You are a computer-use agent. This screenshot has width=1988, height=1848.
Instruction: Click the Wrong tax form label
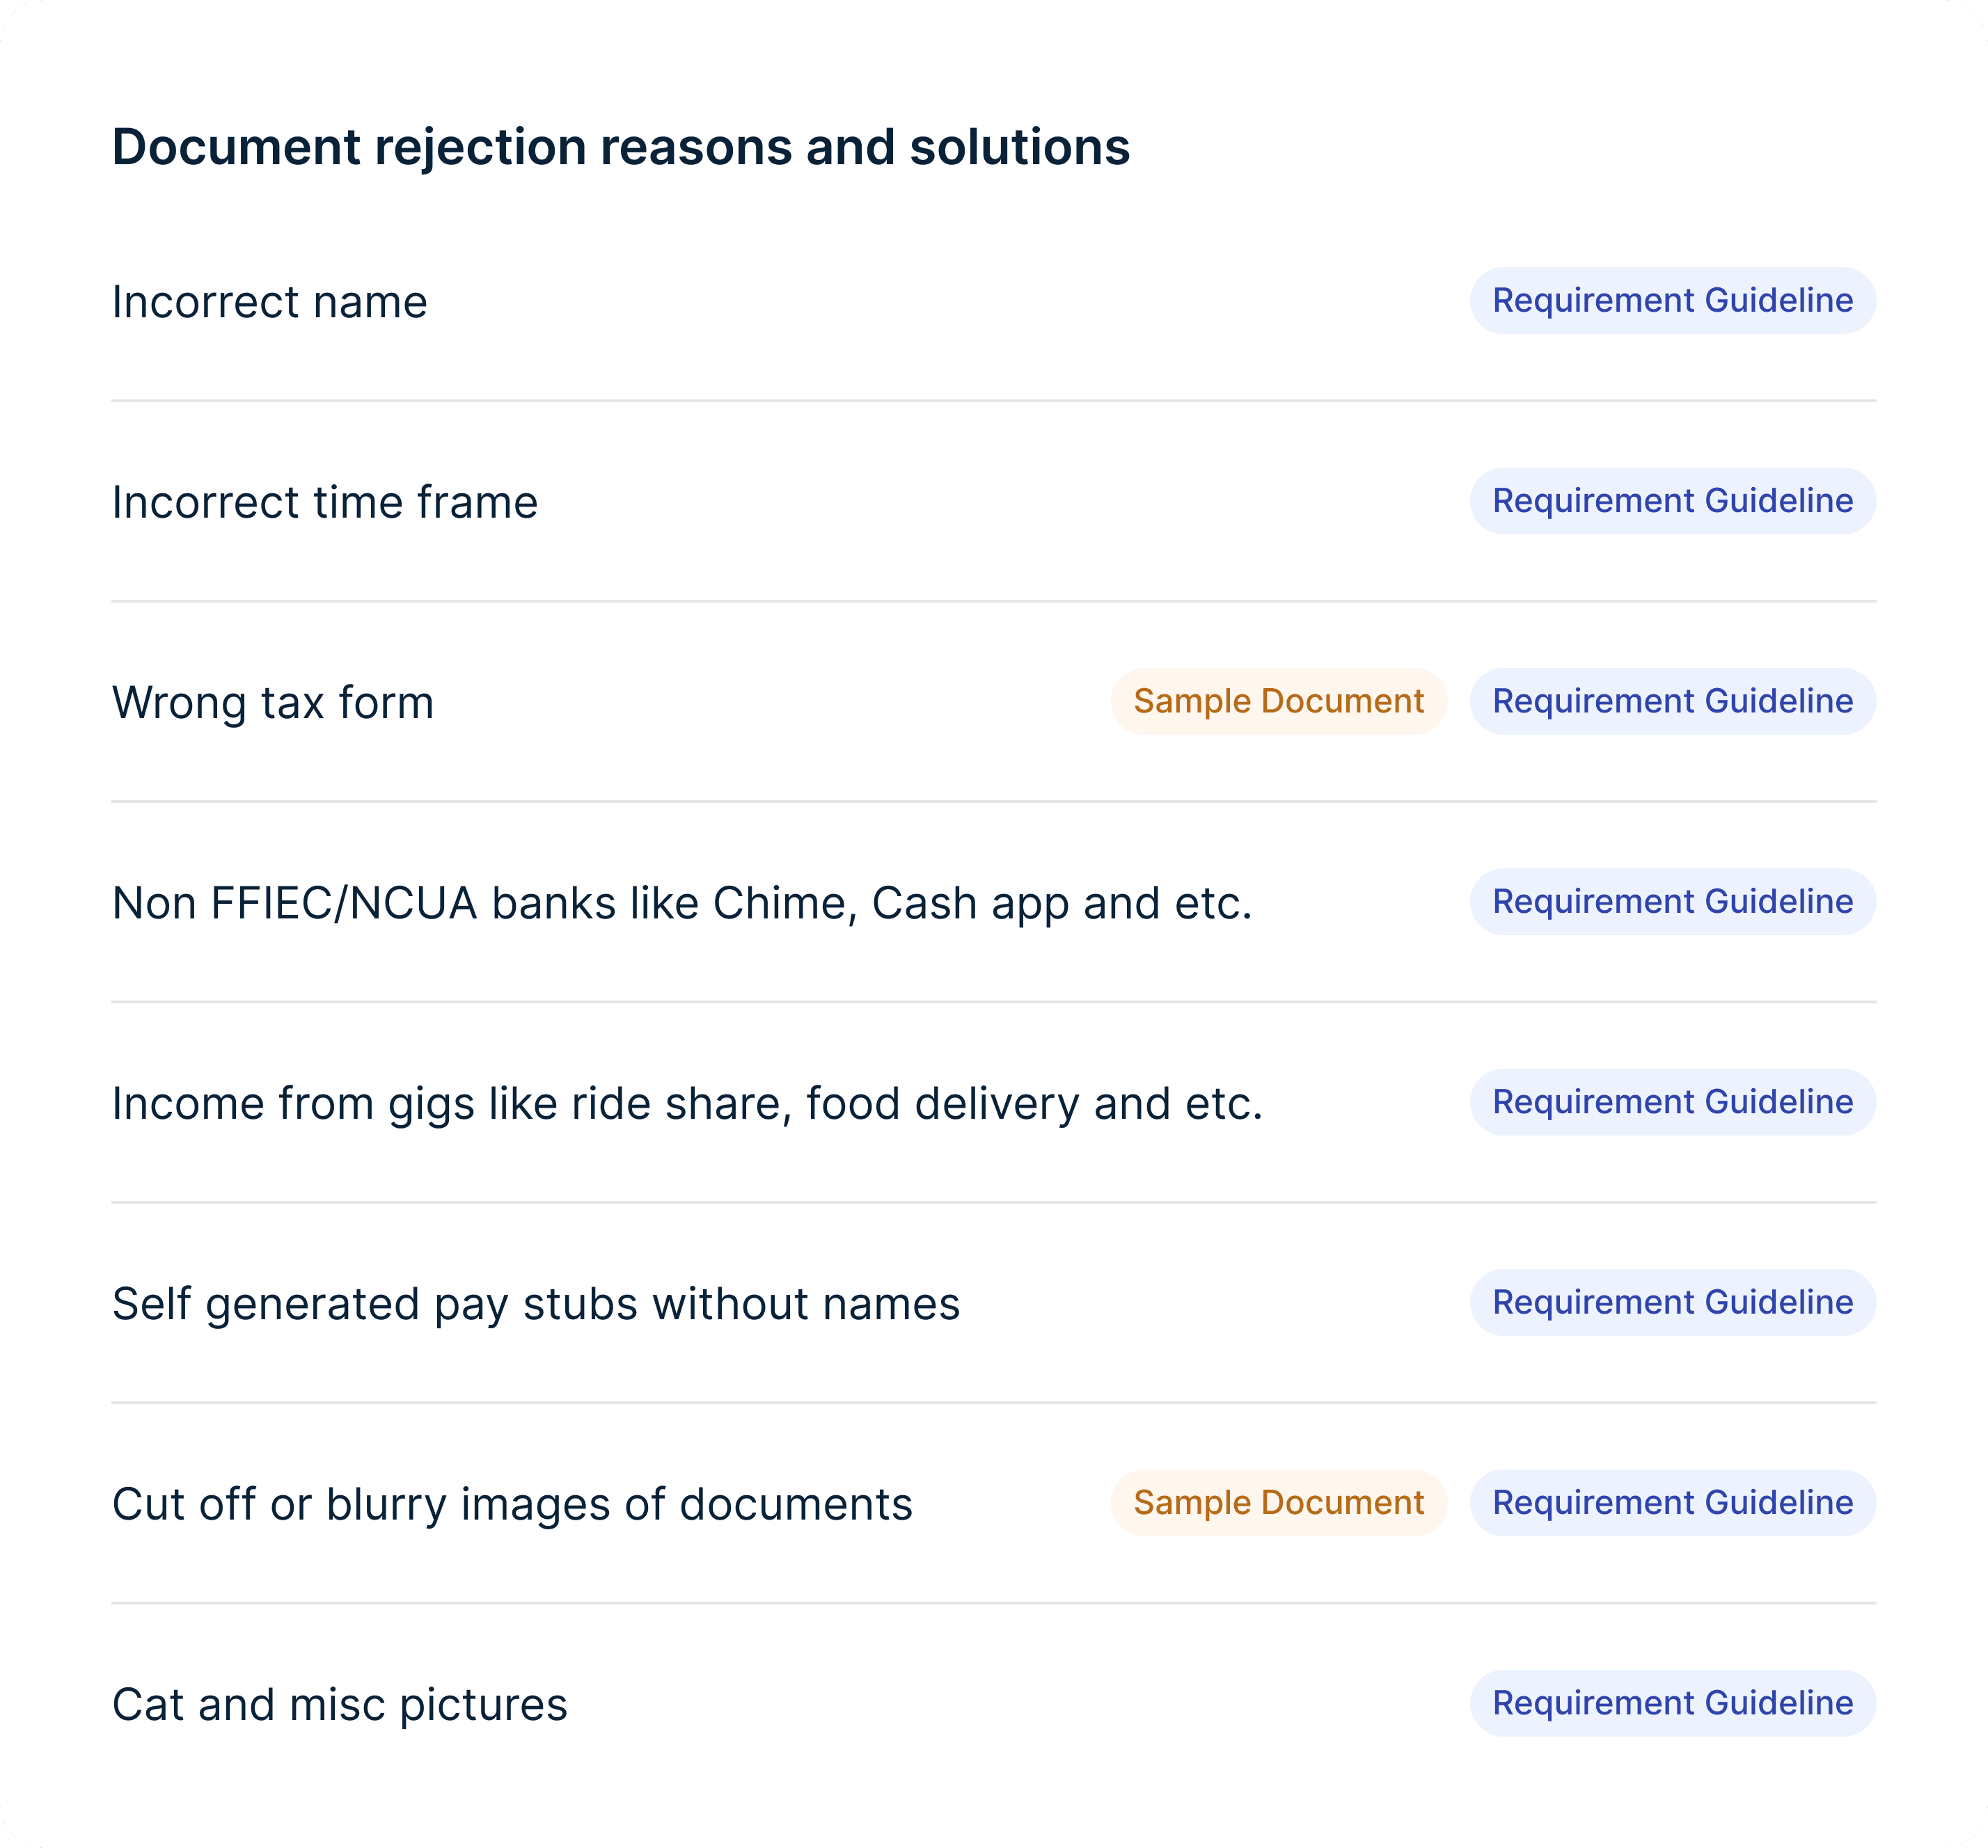click(x=273, y=703)
